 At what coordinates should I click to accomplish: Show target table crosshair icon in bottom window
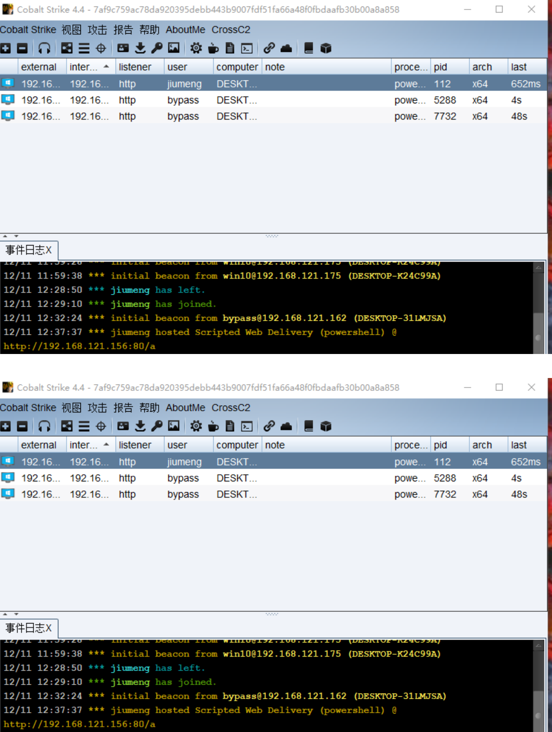pos(101,426)
